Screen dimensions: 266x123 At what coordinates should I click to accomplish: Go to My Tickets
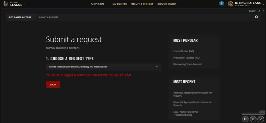tap(119, 4)
